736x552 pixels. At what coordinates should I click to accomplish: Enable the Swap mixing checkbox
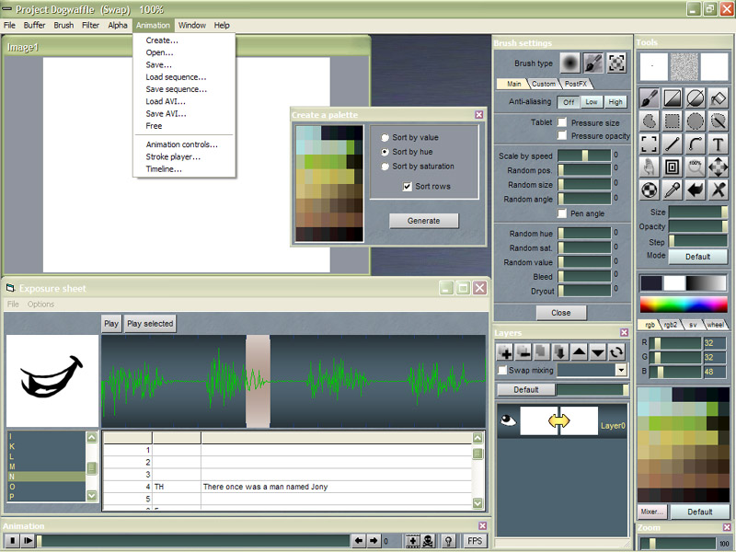(x=502, y=371)
